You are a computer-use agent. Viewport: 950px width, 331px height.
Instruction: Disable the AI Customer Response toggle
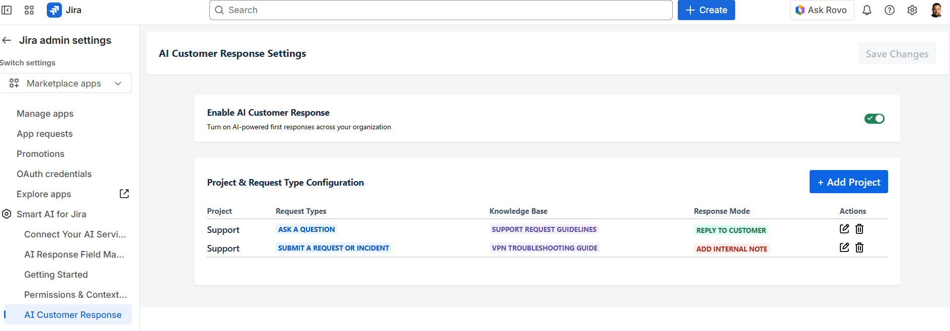874,119
